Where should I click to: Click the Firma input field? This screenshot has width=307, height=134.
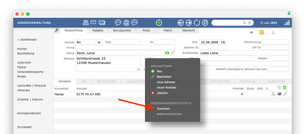(125, 48)
